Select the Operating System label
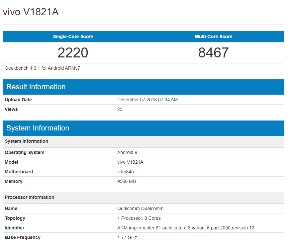The image size is (292, 246). click(25, 153)
